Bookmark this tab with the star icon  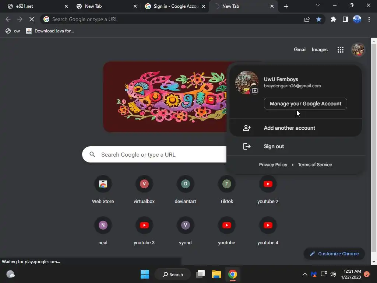point(319,19)
